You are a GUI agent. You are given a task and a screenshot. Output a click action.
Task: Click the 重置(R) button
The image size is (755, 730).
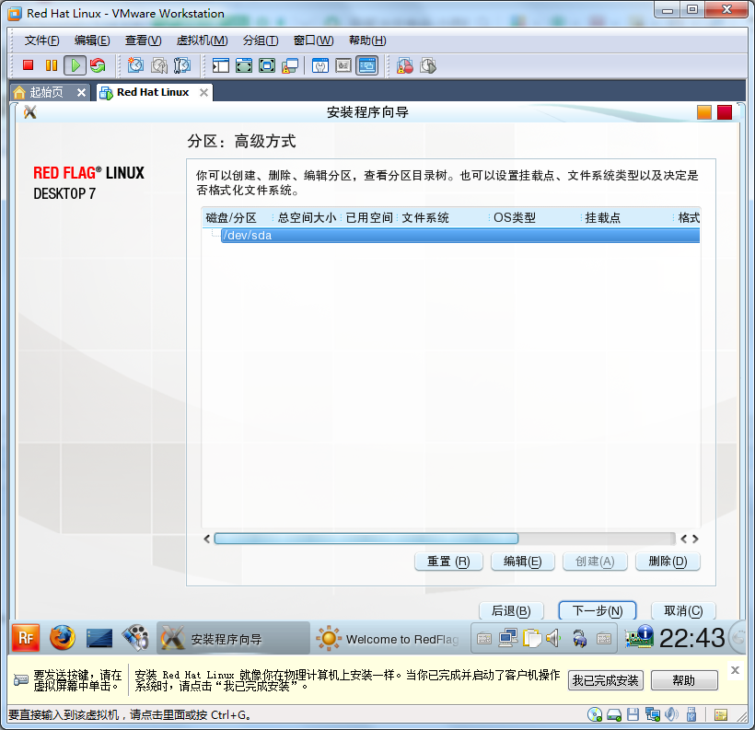(x=448, y=562)
